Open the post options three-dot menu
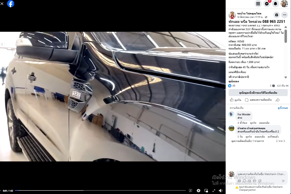This screenshot has width=291, height=194. point(284,15)
